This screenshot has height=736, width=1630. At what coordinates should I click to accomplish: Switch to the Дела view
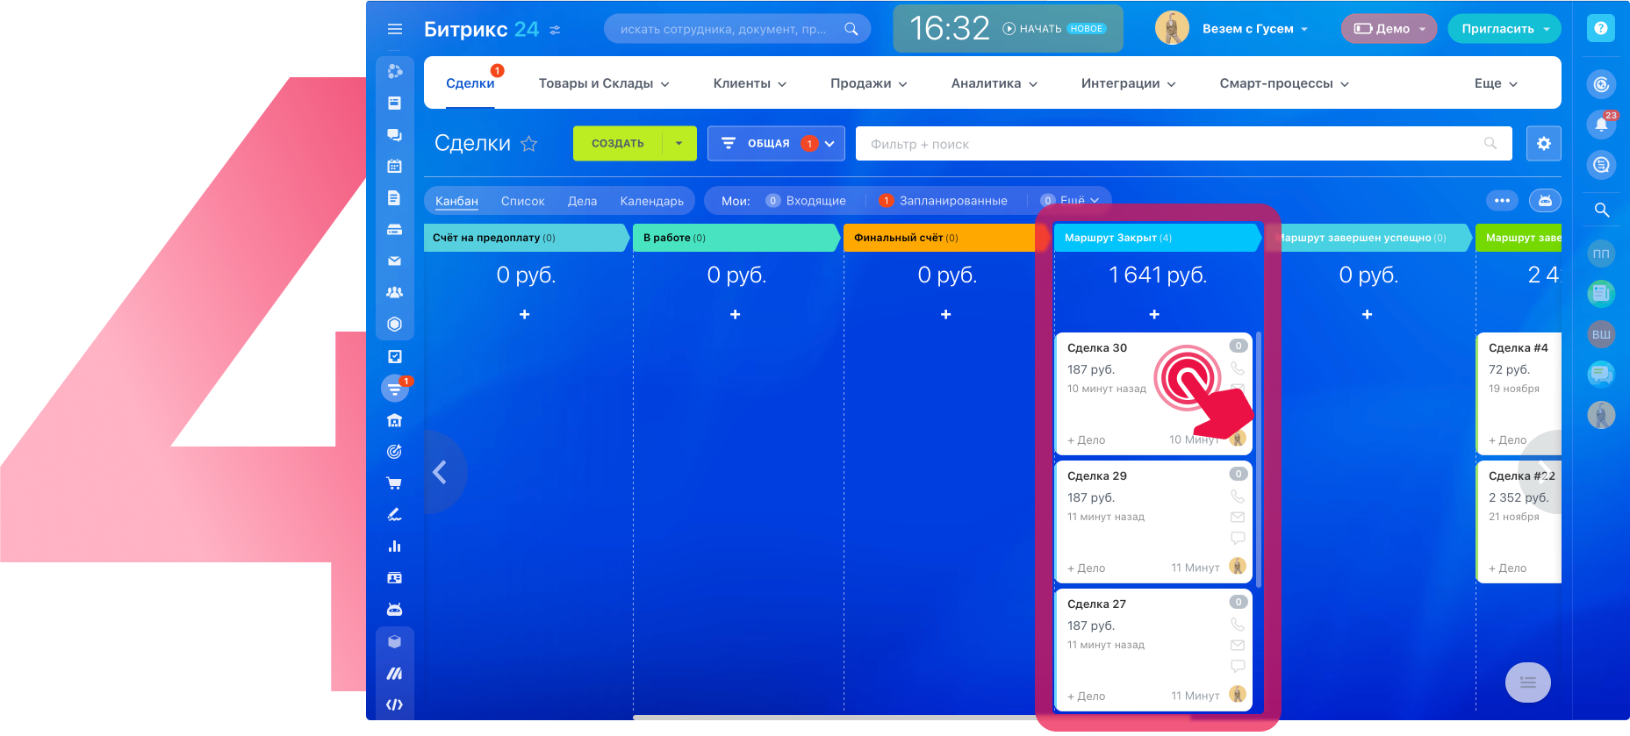[x=582, y=201]
